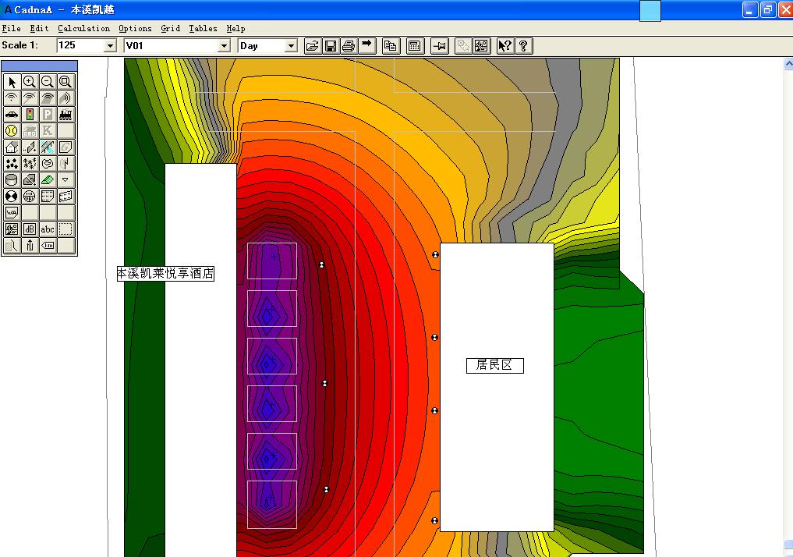
Task: Click the scale value field showing 125
Action: pyautogui.click(x=81, y=46)
